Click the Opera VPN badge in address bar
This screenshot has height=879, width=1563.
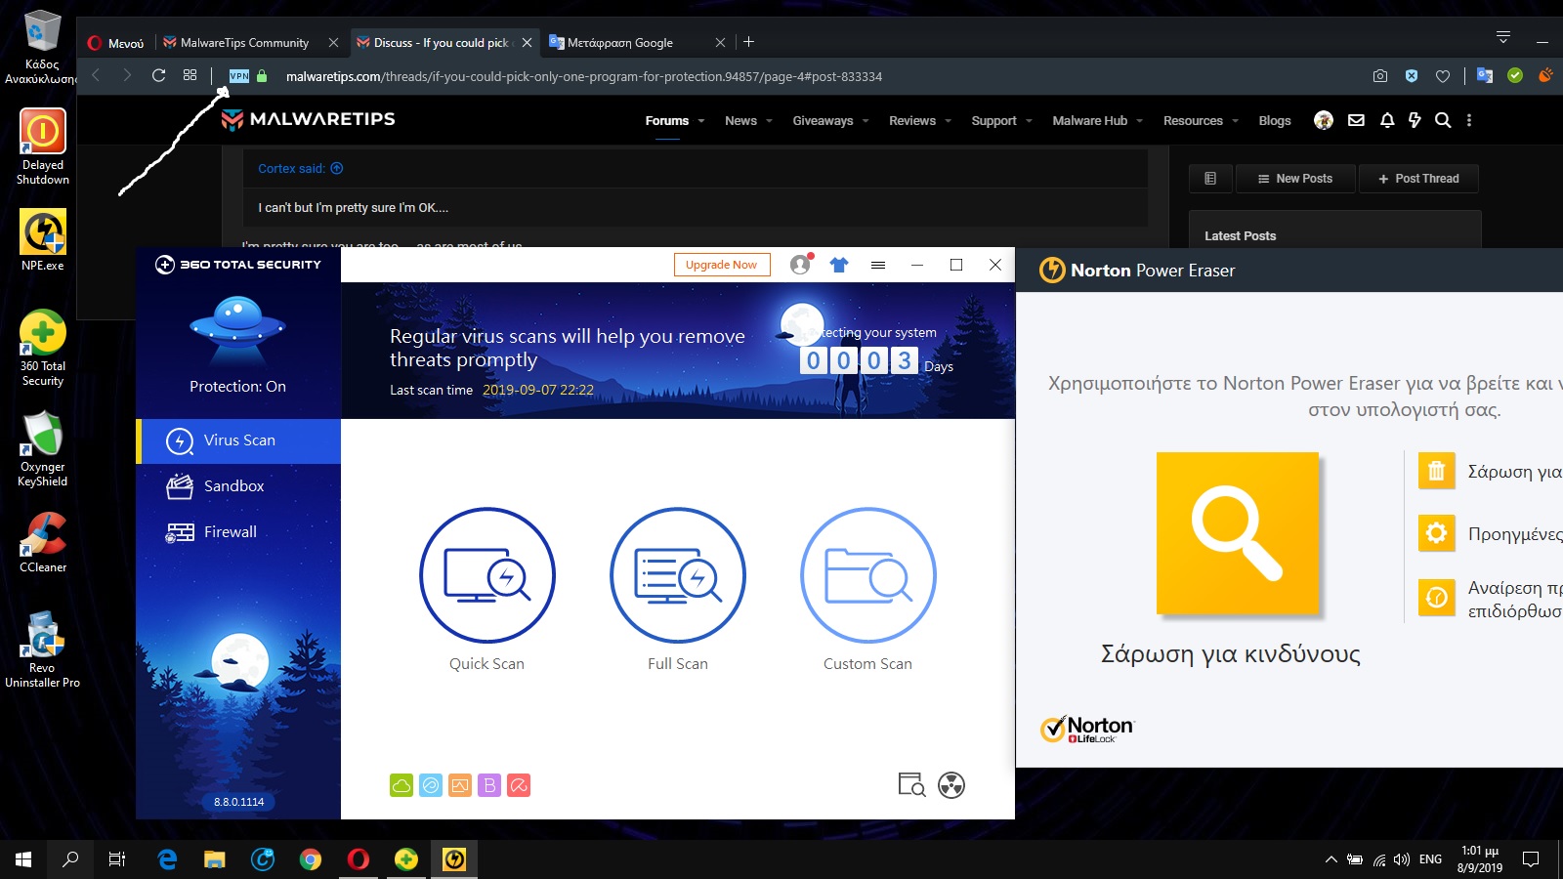pos(239,76)
